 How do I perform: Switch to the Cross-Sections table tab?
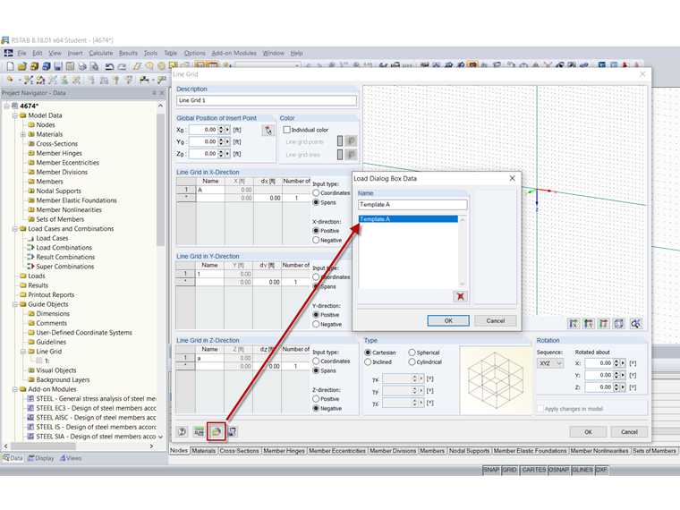239,451
